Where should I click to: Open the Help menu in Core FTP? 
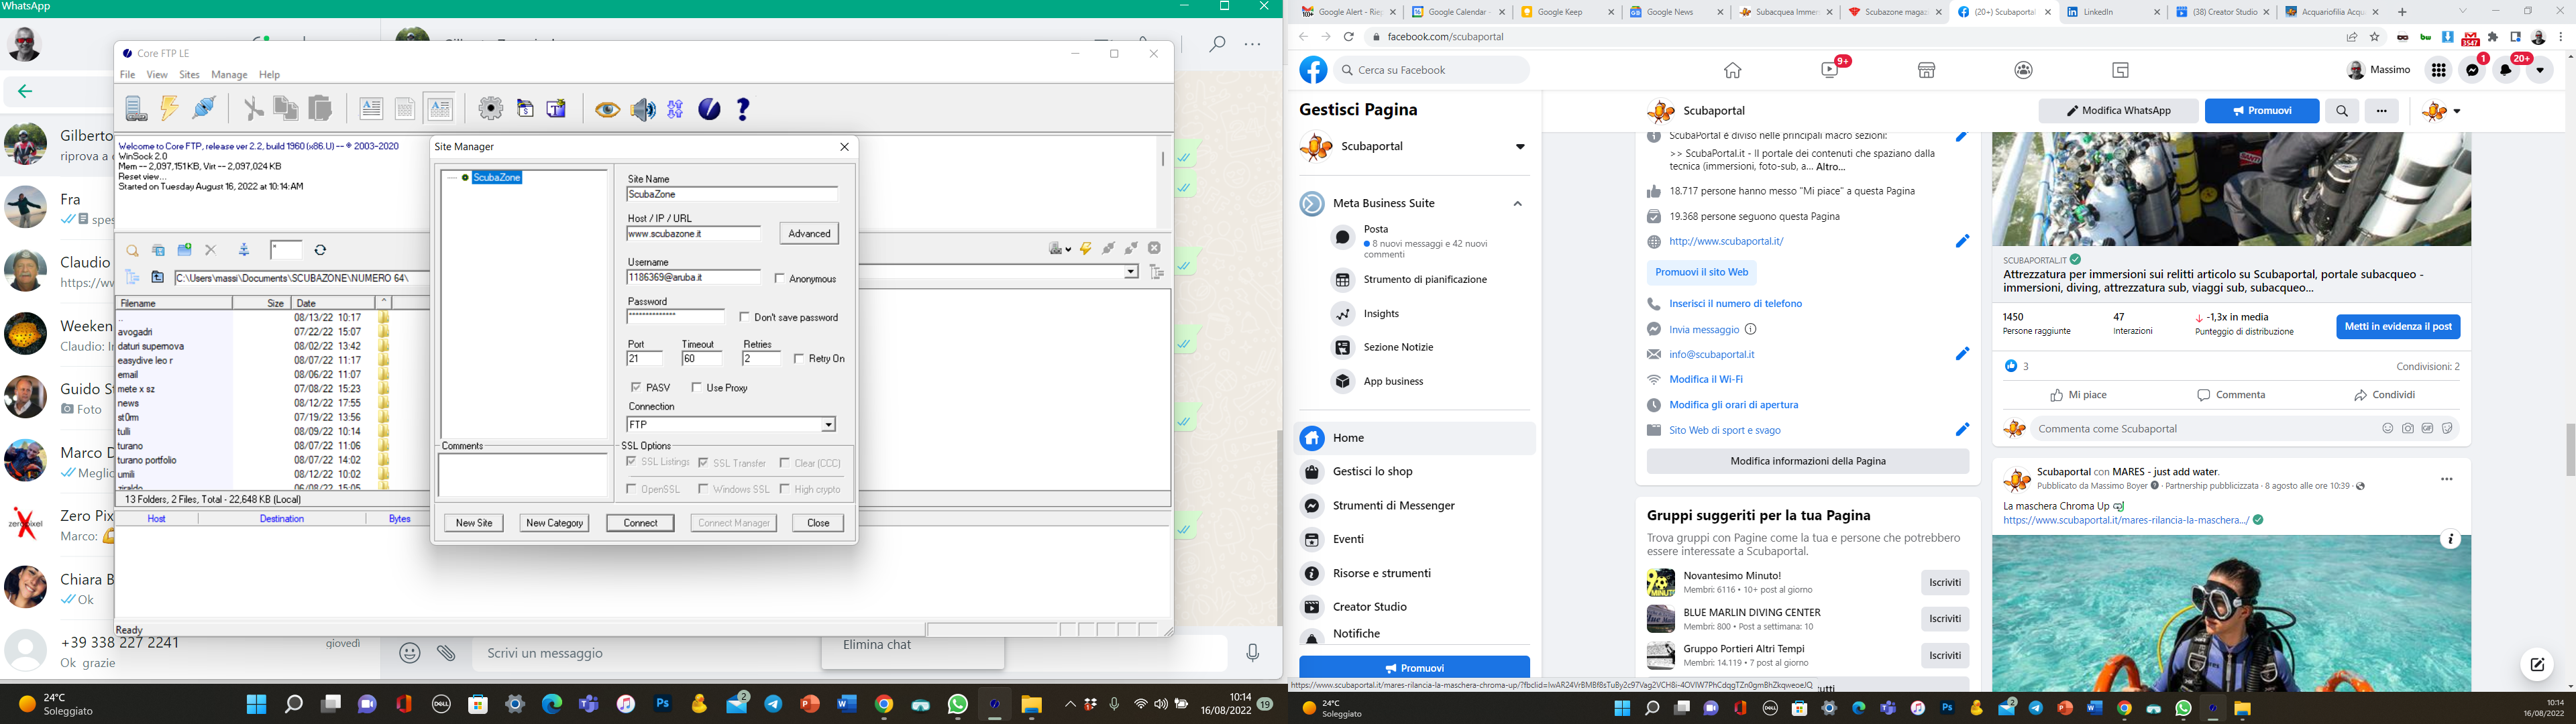coord(269,75)
